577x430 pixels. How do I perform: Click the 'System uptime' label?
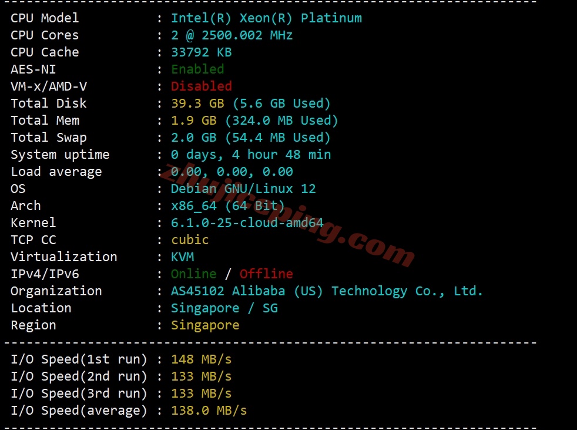(60, 155)
